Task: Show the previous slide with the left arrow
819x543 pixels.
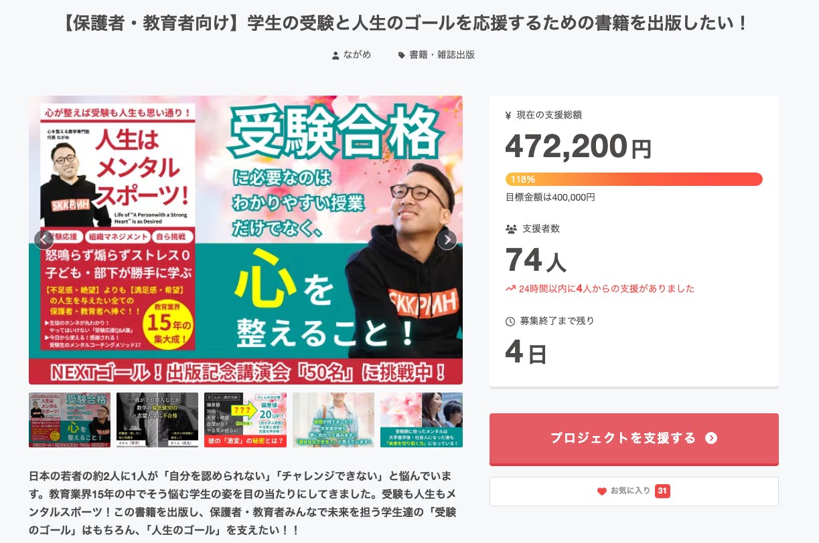Action: tap(44, 239)
